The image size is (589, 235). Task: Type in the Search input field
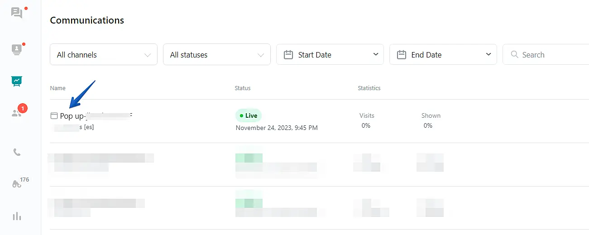552,55
